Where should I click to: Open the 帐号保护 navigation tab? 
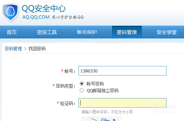tap(87, 32)
